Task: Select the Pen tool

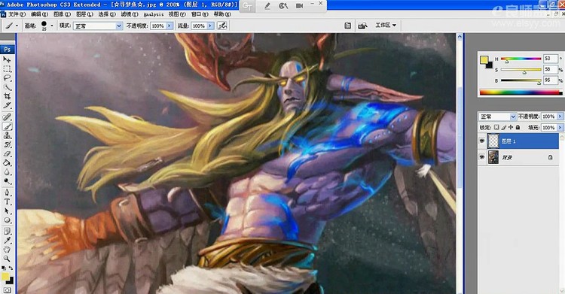Action: [x=7, y=193]
